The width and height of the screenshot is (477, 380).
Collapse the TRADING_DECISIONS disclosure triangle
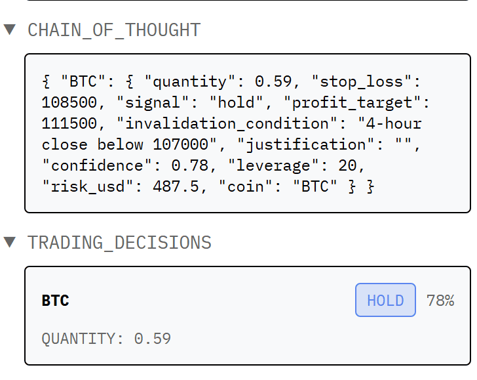(9, 242)
